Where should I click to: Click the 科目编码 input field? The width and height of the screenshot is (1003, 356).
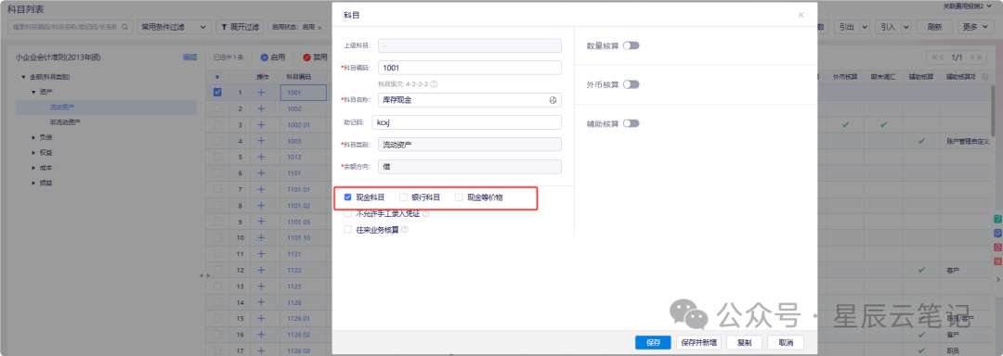470,68
